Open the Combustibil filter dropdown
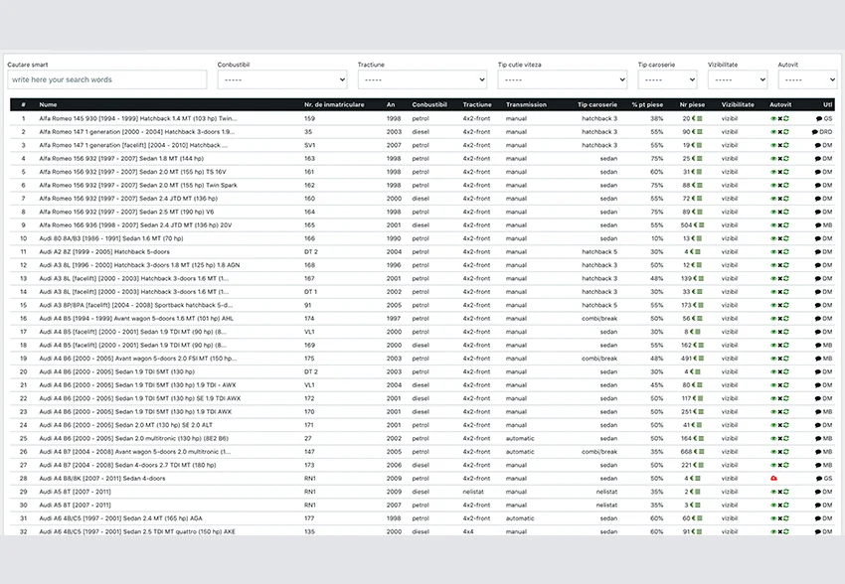Image resolution: width=845 pixels, height=584 pixels. [282, 79]
